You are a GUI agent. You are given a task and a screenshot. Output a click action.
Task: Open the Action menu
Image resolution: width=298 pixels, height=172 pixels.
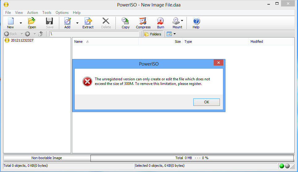point(32,13)
